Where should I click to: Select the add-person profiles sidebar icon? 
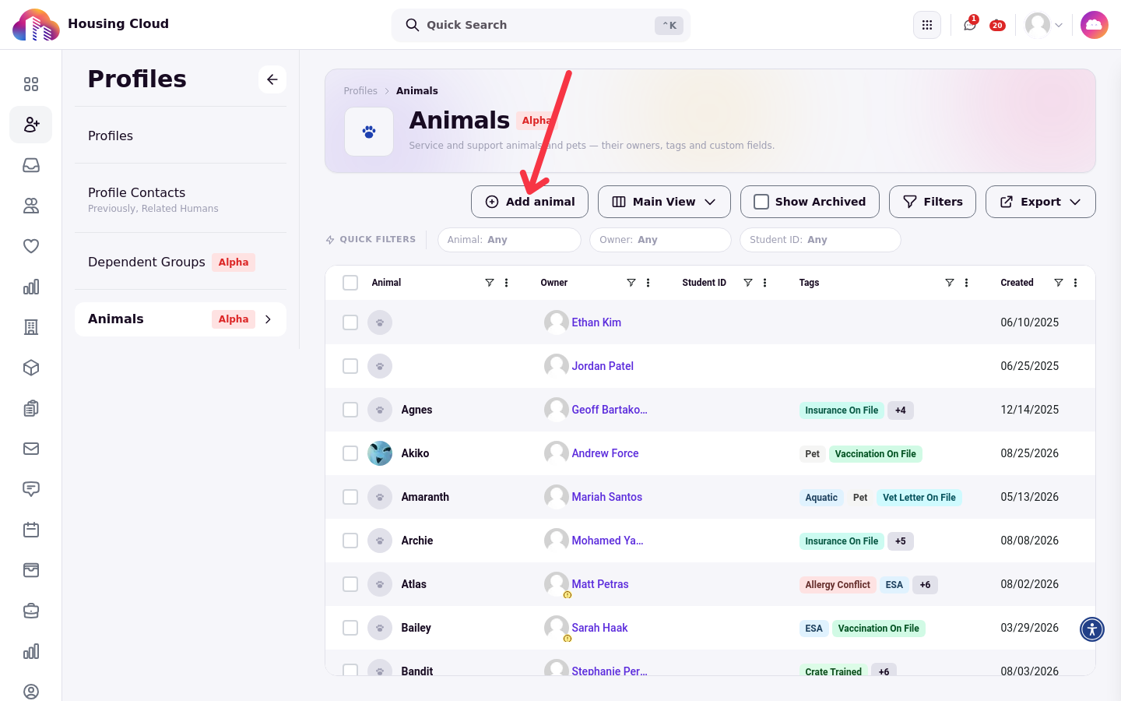click(31, 125)
